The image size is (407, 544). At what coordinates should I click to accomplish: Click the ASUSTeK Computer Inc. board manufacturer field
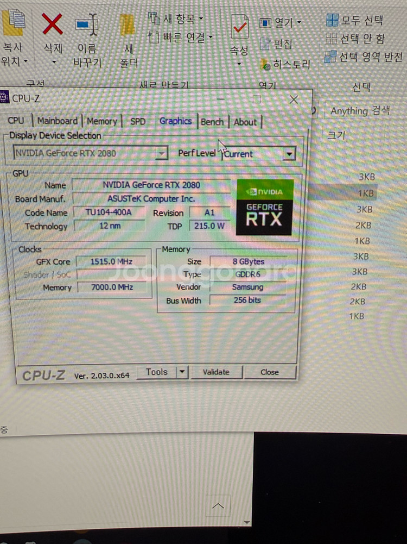pos(151,199)
